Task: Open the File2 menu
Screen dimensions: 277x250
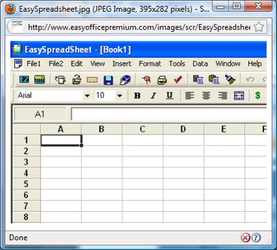Action: (x=56, y=64)
